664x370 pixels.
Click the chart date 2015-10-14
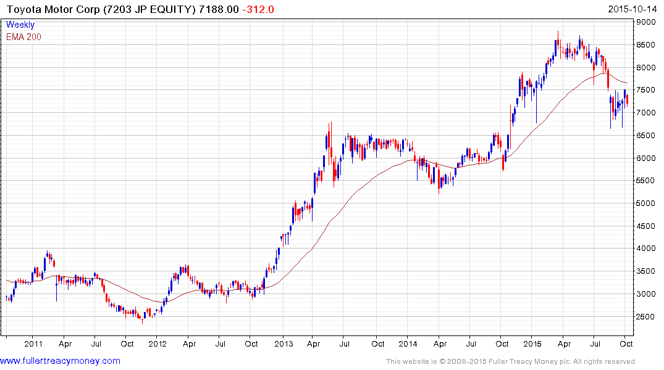point(632,9)
